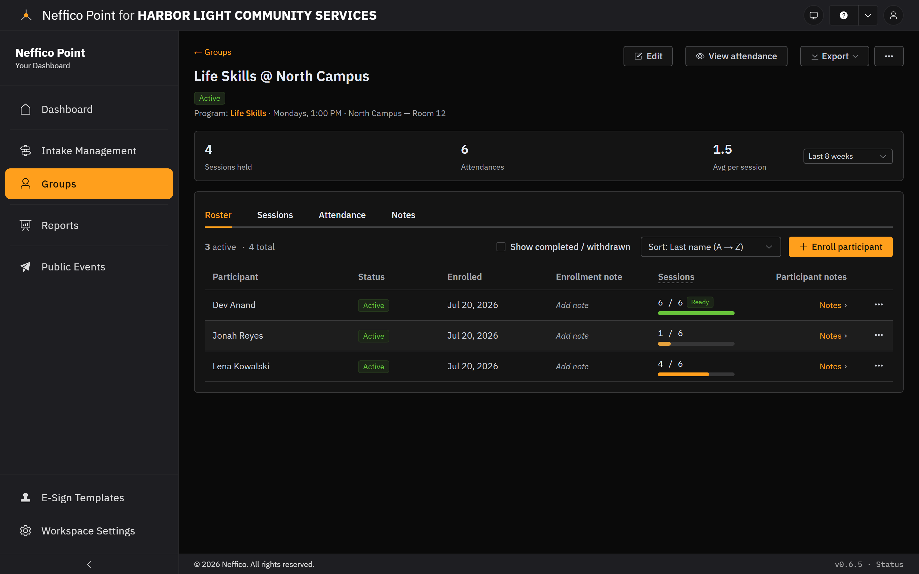Click the Dashboard home icon

[x=26, y=109]
